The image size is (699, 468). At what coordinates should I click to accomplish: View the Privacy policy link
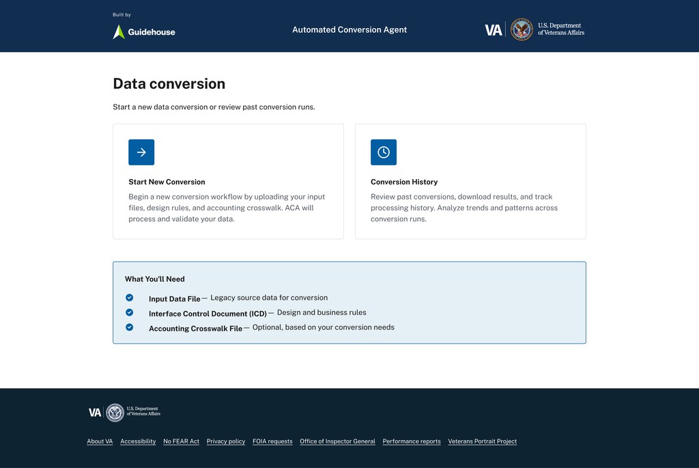pyautogui.click(x=226, y=441)
